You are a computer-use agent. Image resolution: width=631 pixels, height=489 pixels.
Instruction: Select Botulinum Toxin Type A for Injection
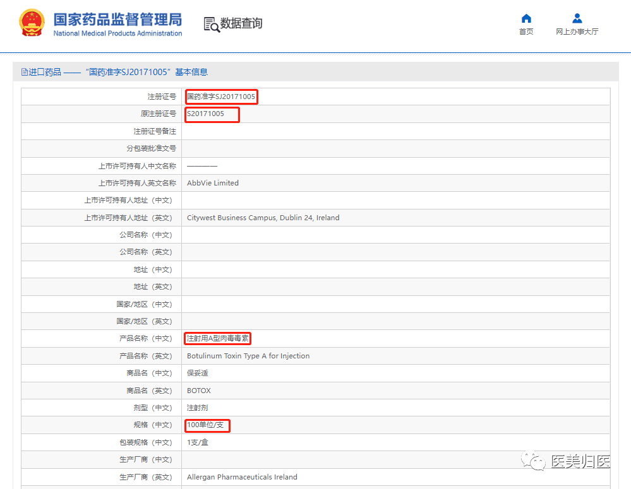[248, 356]
